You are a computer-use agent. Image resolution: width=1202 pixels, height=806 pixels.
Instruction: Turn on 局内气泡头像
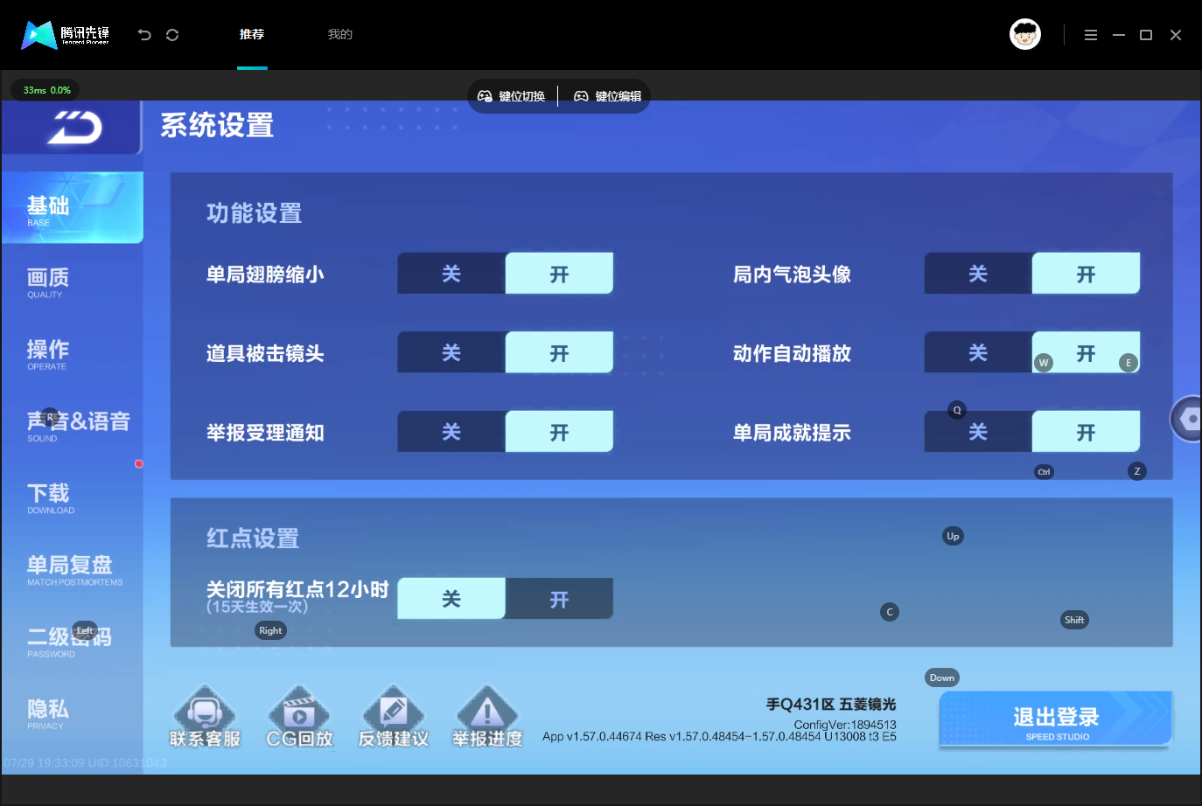(x=1086, y=274)
